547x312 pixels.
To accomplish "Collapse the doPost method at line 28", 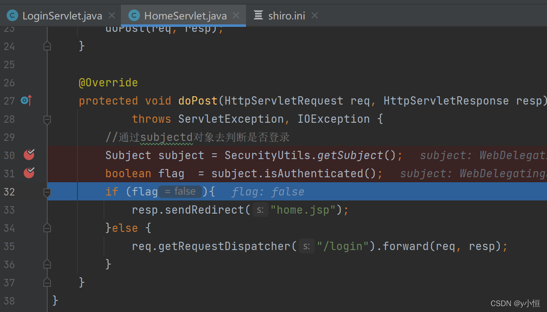I will click(47, 119).
